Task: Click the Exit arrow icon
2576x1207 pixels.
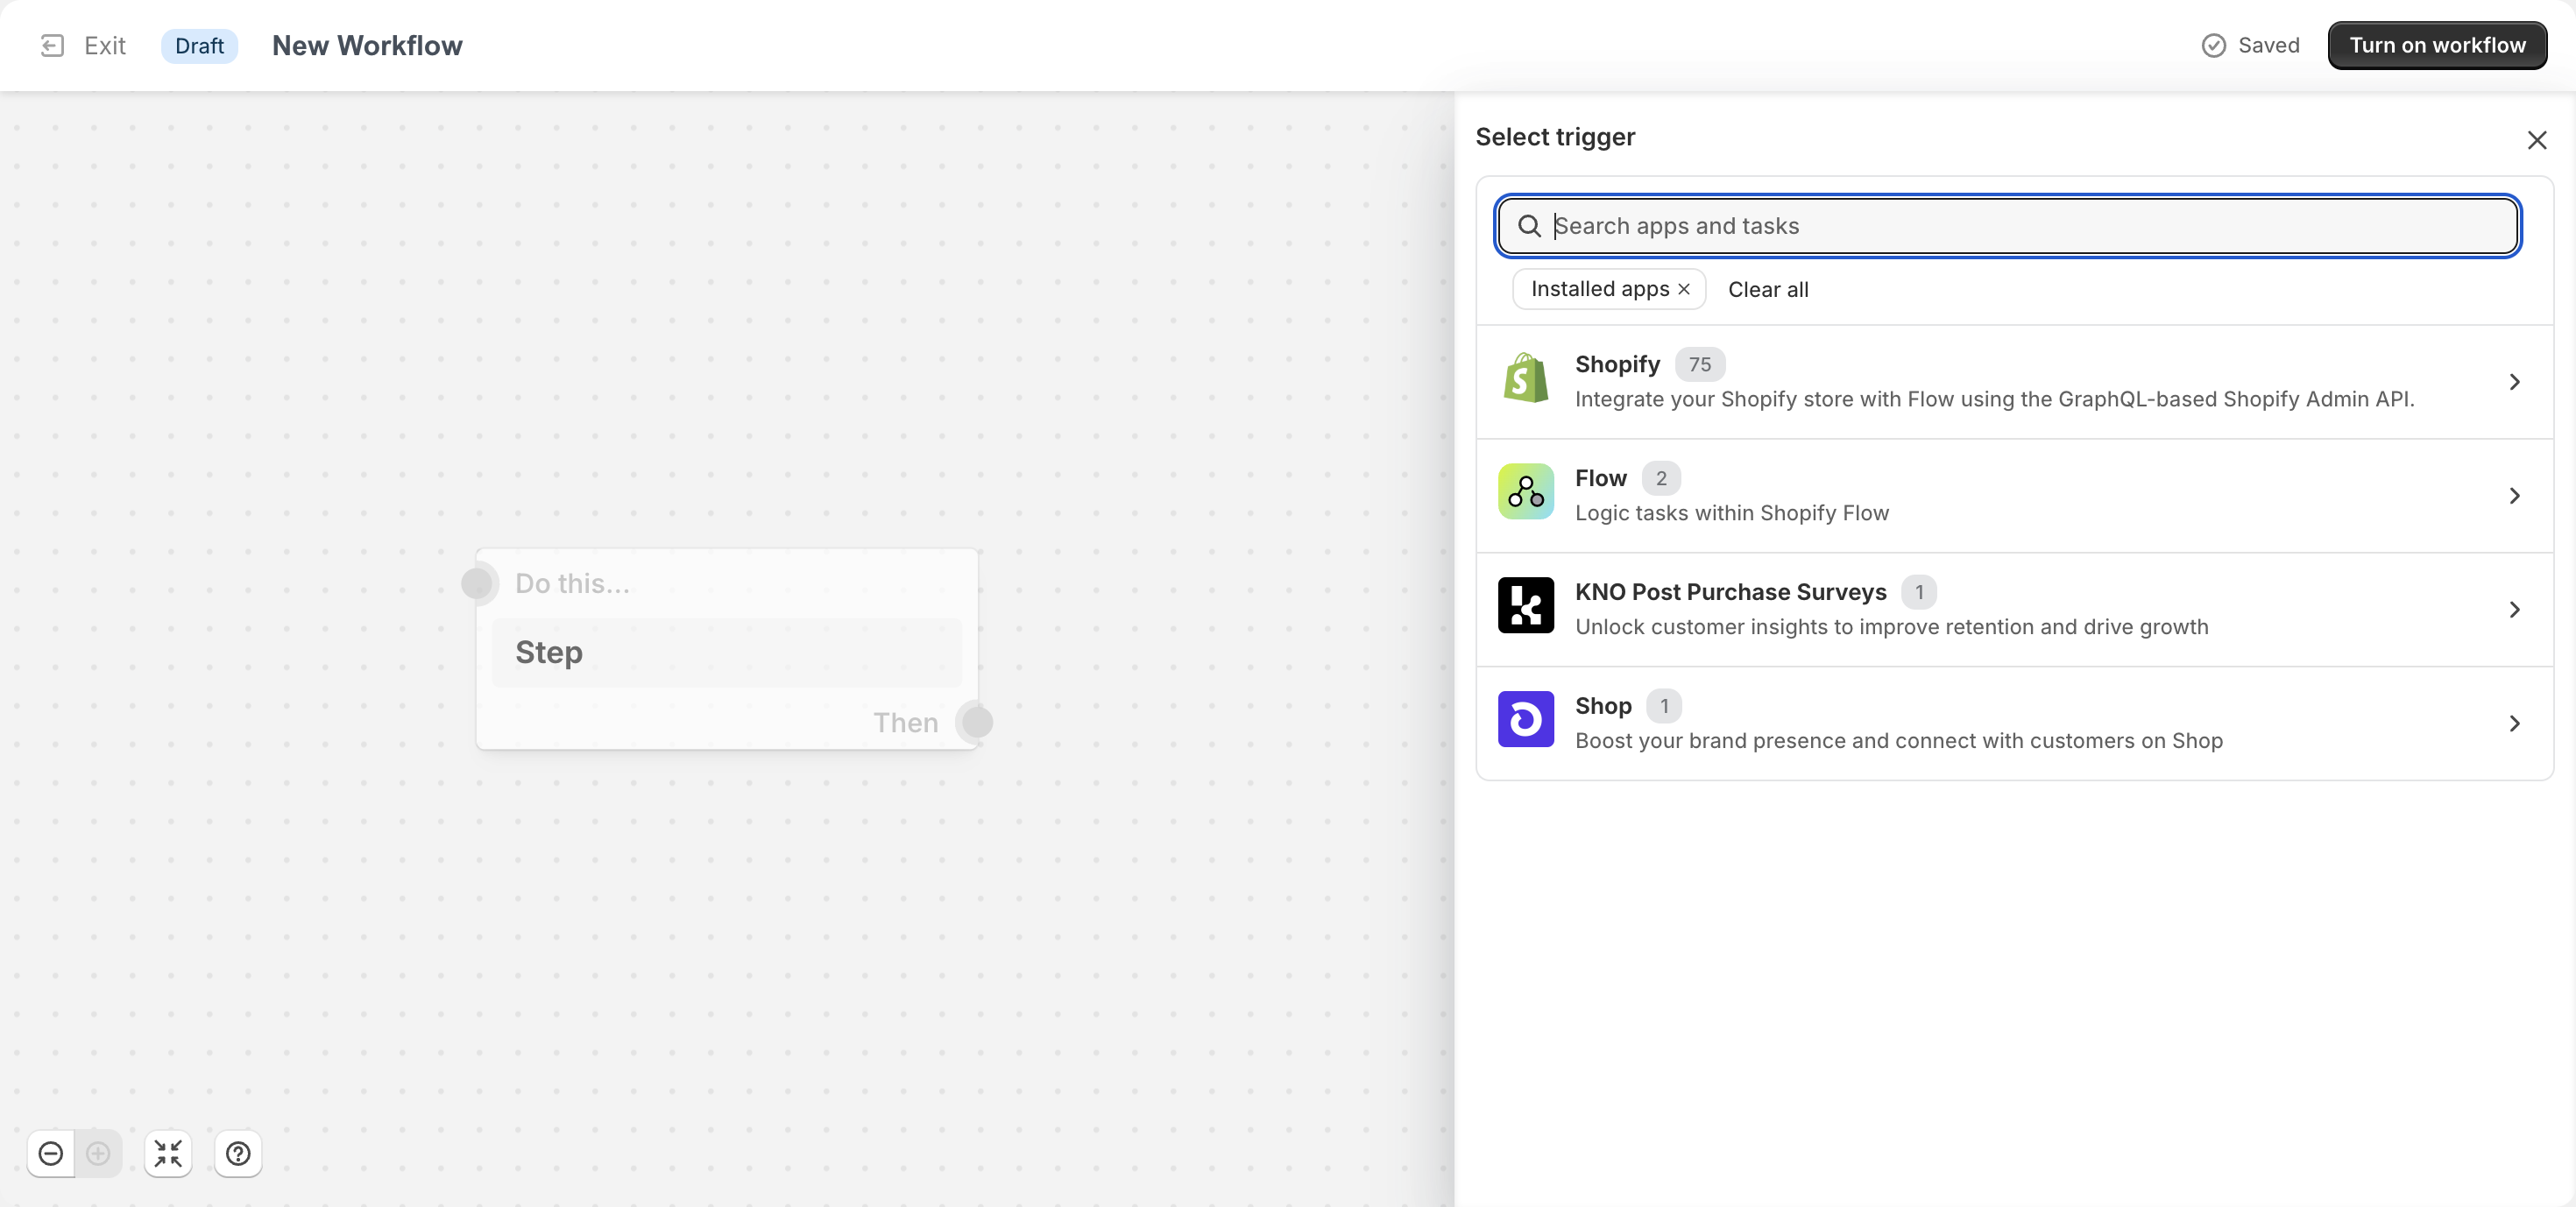Action: 52,46
